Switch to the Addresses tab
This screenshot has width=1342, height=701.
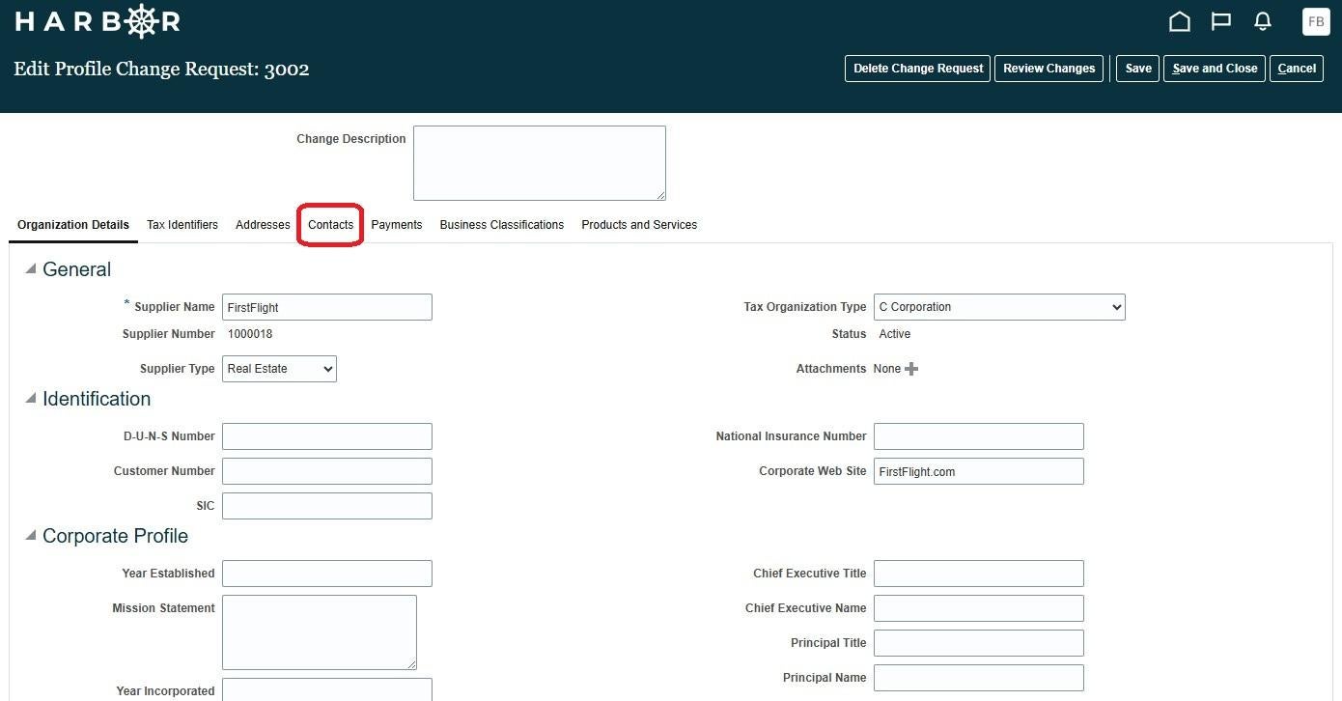[263, 225]
